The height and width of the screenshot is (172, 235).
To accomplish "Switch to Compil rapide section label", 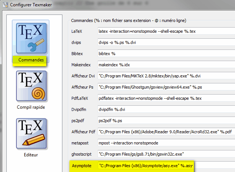I will coord(31,107).
